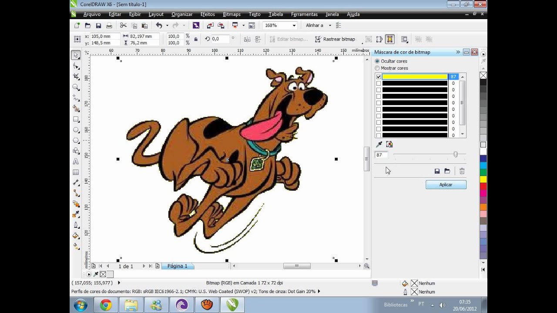Pick the yellow swatch in color palette

483,179
